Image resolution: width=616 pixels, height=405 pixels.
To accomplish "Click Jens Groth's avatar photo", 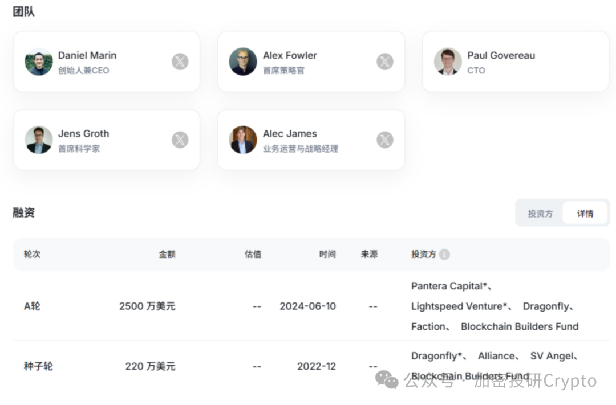I will pyautogui.click(x=39, y=140).
